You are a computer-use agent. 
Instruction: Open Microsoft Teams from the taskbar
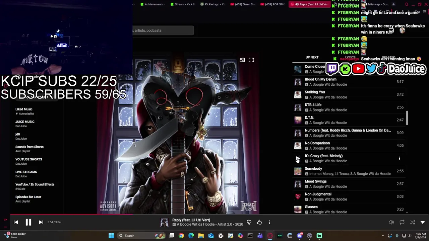[x=260, y=236]
